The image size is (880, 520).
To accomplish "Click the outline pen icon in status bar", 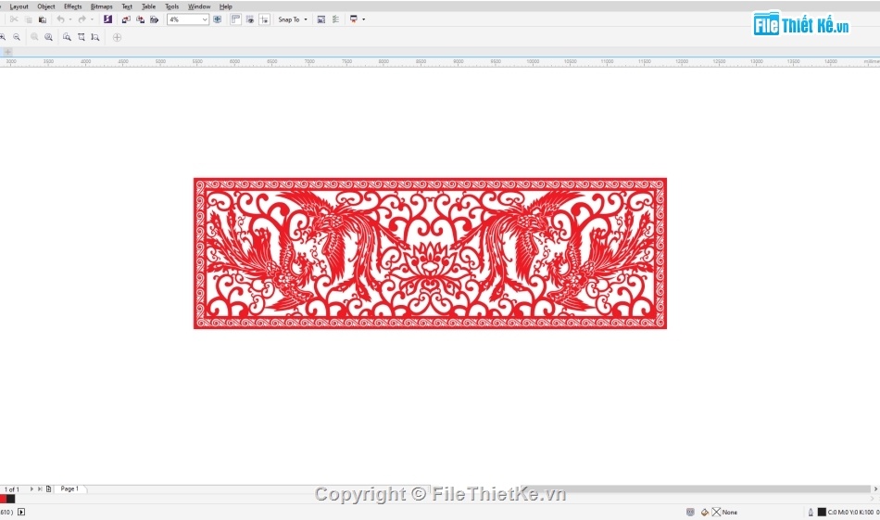I will (811, 513).
